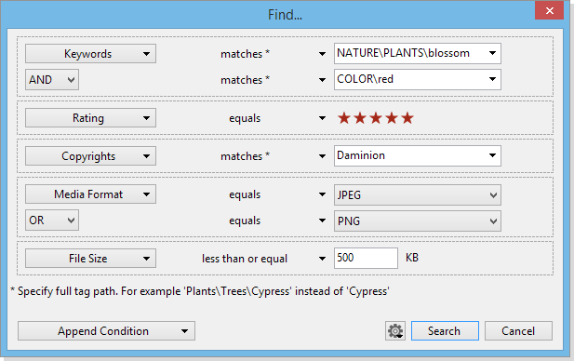Open the search settings gear icon
The width and height of the screenshot is (574, 361).
(x=395, y=331)
